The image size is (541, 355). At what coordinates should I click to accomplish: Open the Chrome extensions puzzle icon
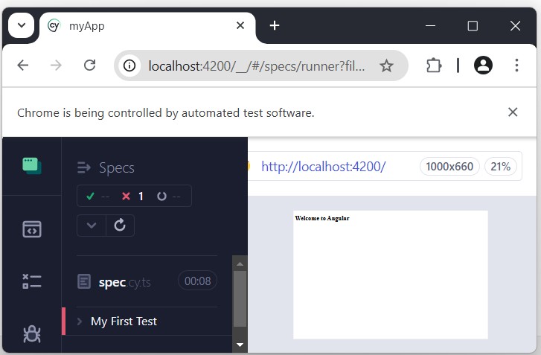pos(434,65)
